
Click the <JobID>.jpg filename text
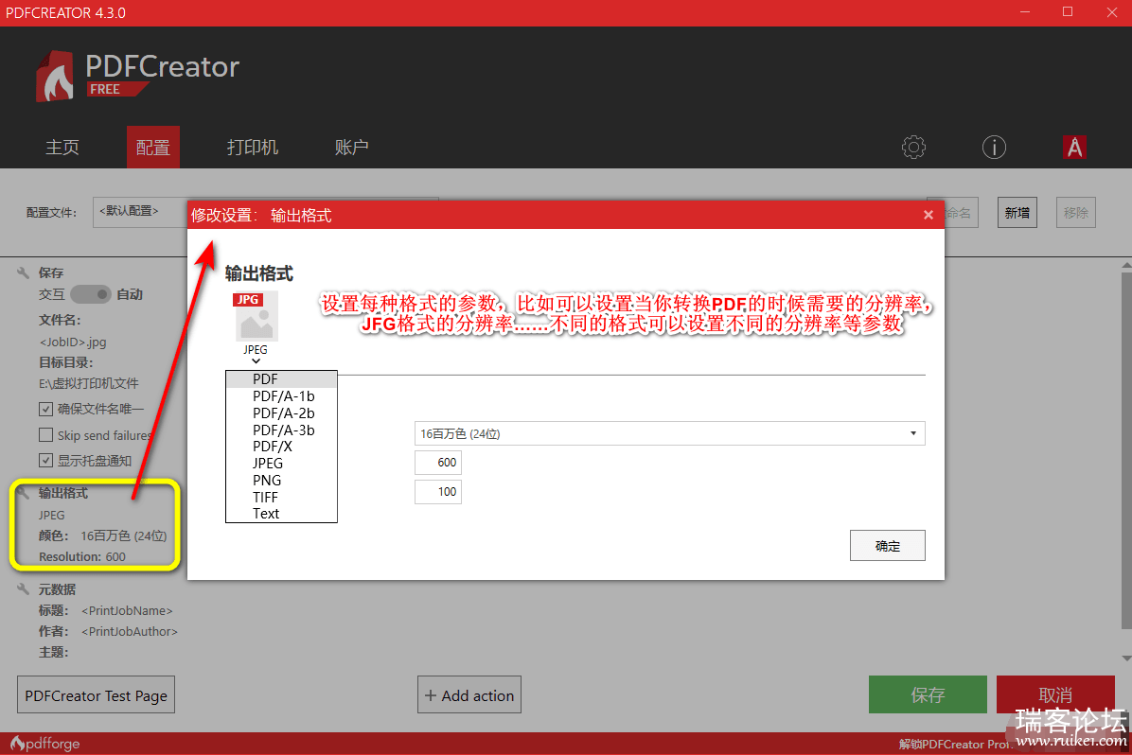tap(72, 342)
